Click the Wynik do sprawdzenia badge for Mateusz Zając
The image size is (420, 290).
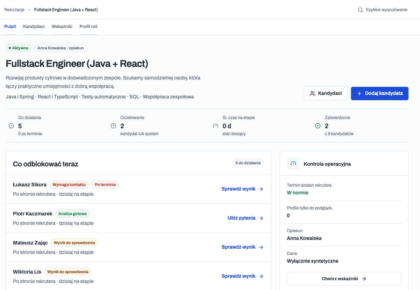click(x=75, y=243)
